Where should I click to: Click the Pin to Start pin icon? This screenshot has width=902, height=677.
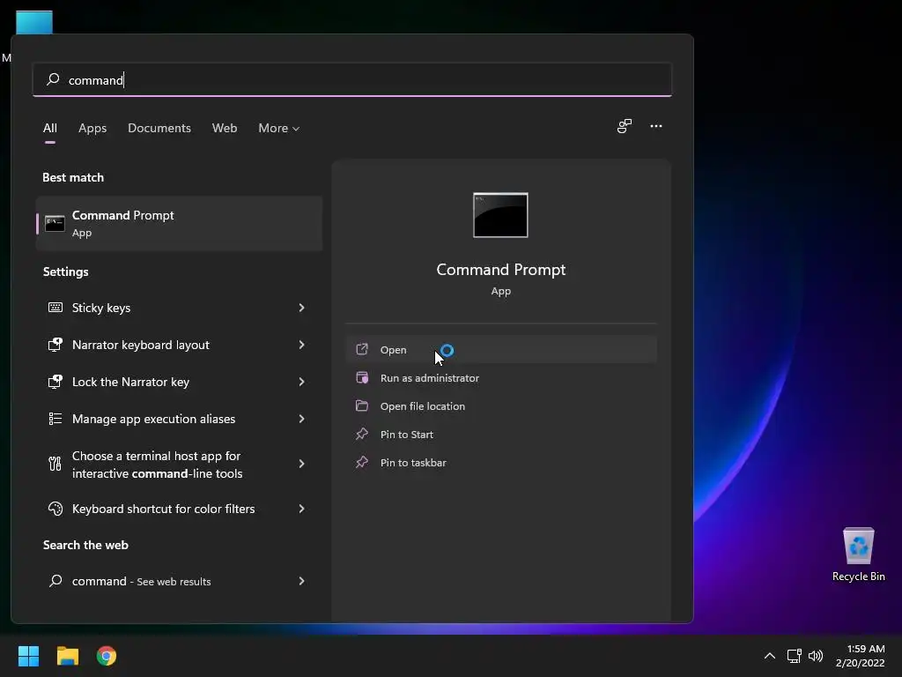[x=362, y=434]
